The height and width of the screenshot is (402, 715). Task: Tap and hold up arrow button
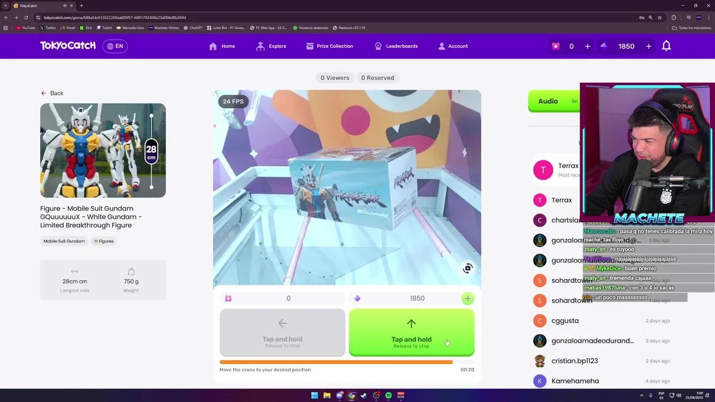(x=412, y=333)
